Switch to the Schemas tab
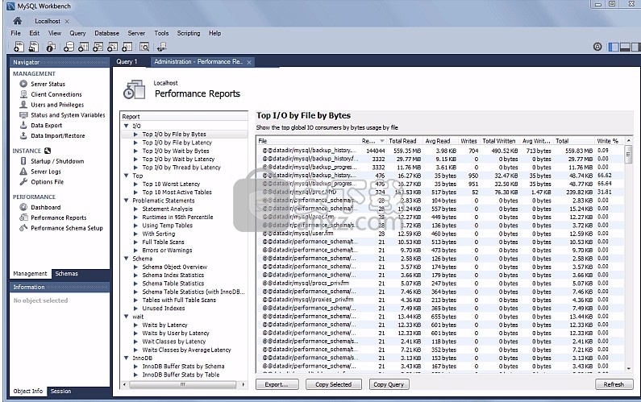 point(66,274)
